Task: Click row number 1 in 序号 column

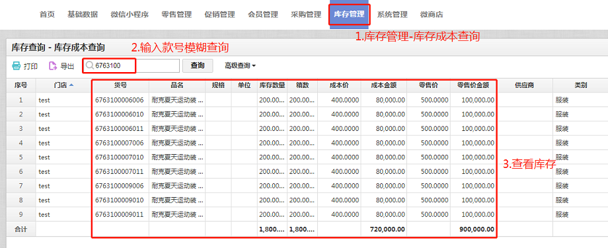Action: point(21,100)
